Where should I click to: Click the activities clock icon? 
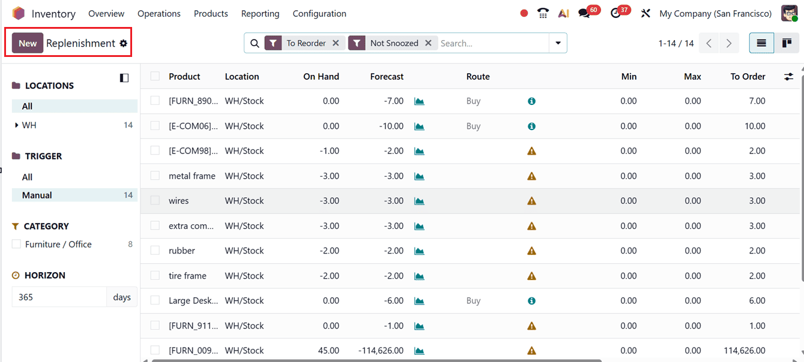coord(616,12)
